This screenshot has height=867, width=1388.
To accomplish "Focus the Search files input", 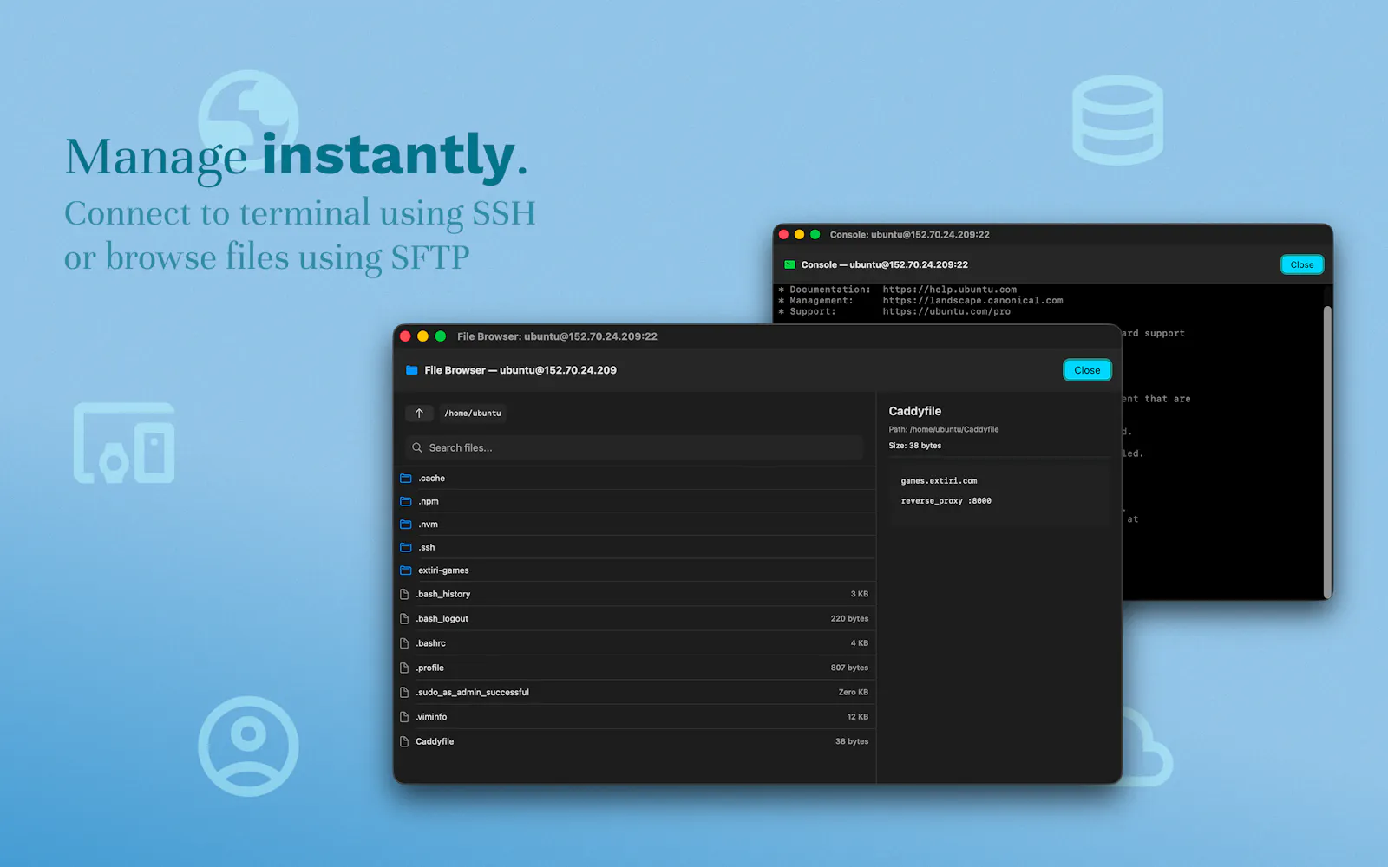I will [x=634, y=447].
